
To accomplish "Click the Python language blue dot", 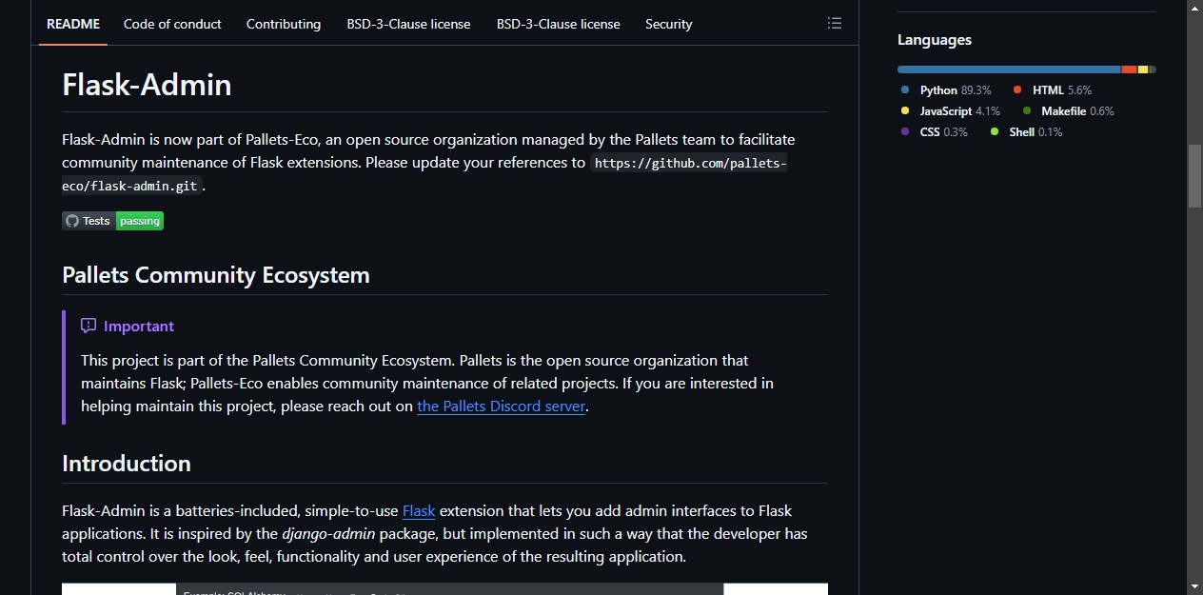I will (905, 89).
